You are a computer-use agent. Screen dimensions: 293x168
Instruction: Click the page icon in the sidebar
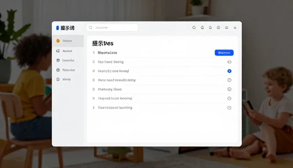58,79
